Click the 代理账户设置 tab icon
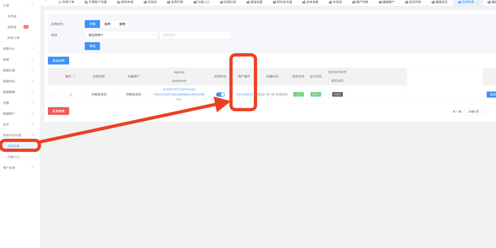Screen dimensions: 496x248 point(86,2)
